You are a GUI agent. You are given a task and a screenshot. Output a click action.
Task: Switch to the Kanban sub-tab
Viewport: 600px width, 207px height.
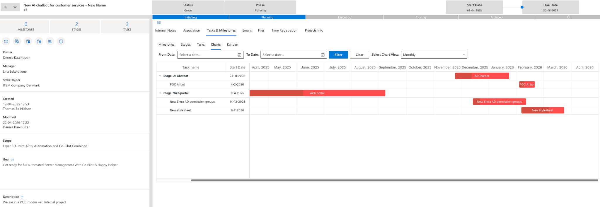[x=232, y=45]
